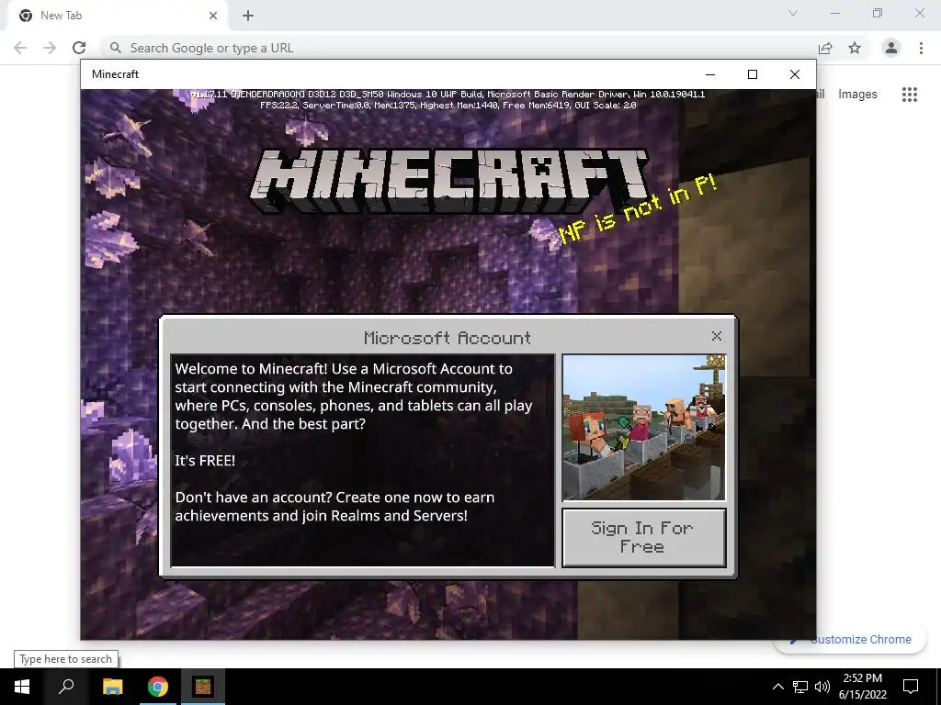
Task: Minimize the Minecraft window
Action: pyautogui.click(x=710, y=74)
